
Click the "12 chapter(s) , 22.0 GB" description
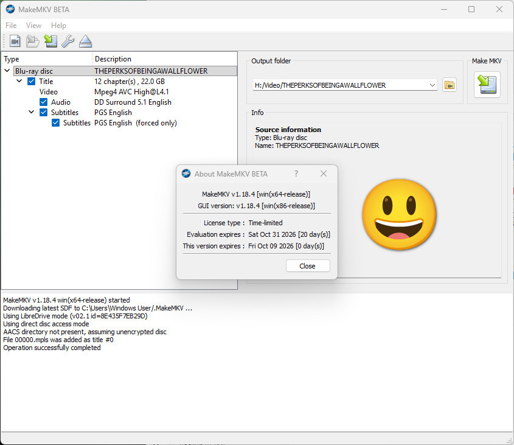[x=130, y=82]
